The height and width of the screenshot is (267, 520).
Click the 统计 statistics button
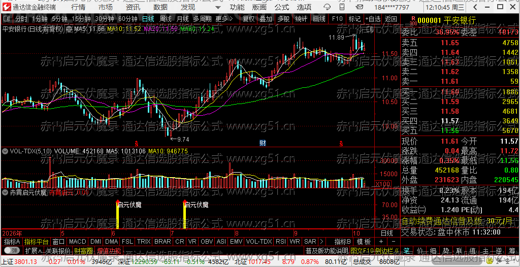[x=301, y=19]
